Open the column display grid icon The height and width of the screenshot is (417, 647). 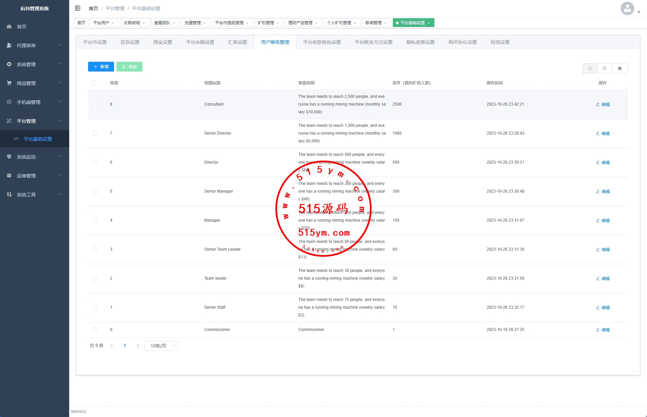coord(620,68)
